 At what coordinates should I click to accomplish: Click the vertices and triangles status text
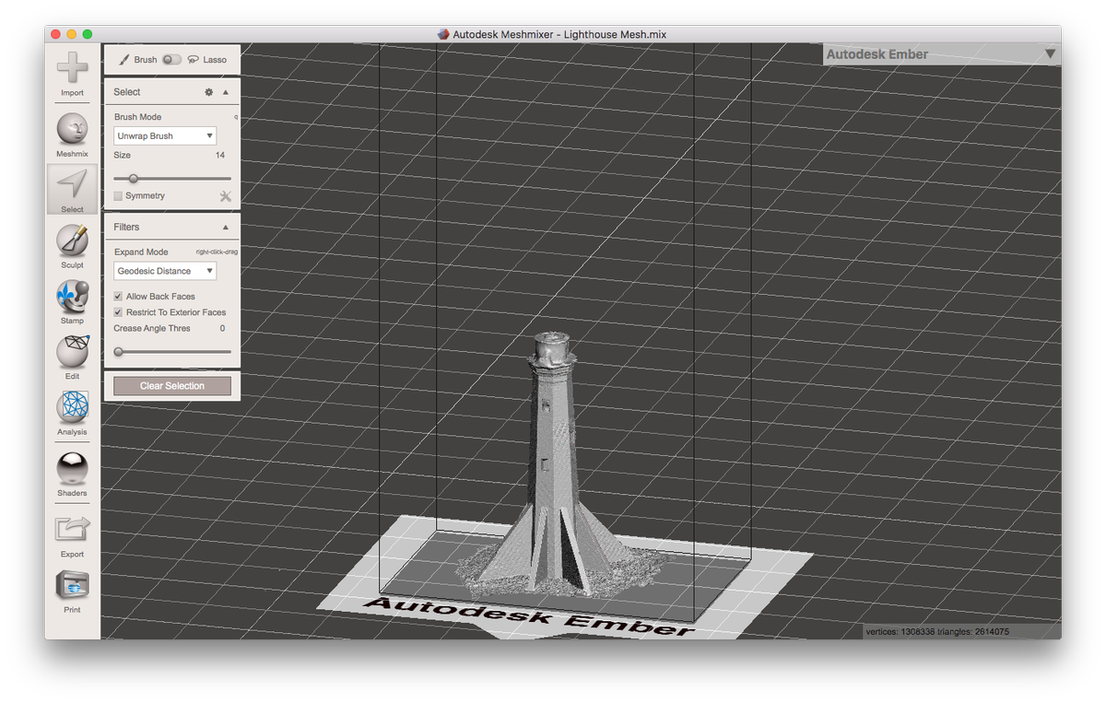[936, 631]
